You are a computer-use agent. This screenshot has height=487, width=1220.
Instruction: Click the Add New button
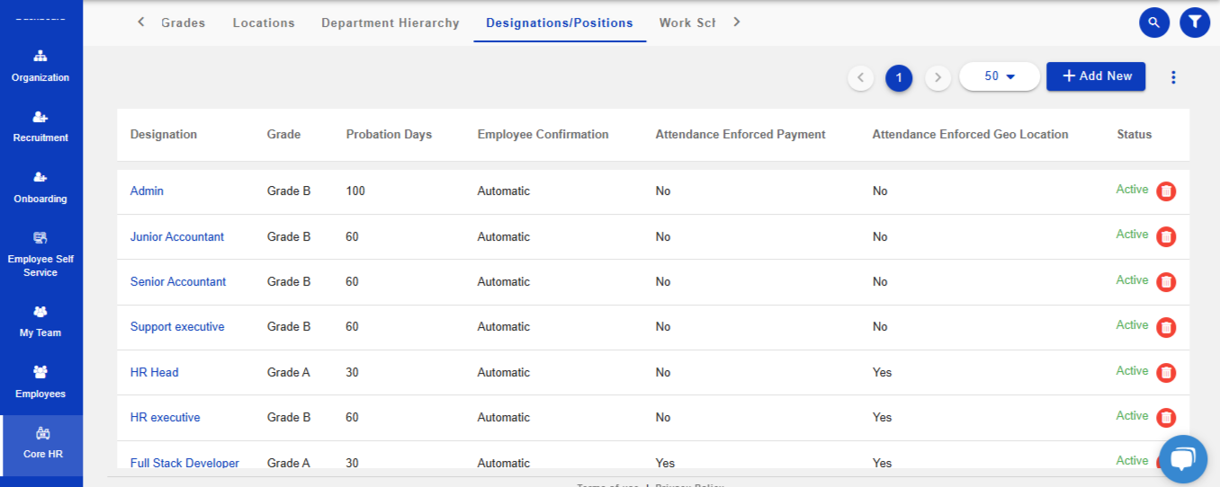(x=1096, y=76)
